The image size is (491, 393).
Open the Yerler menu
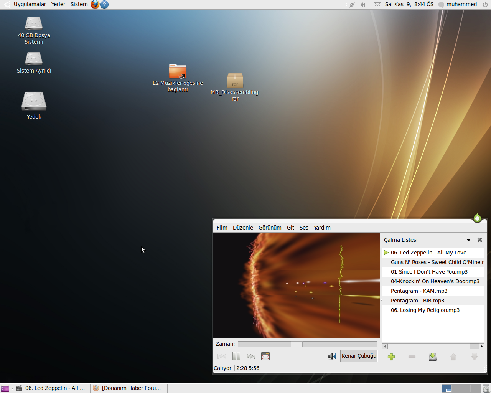(x=58, y=4)
